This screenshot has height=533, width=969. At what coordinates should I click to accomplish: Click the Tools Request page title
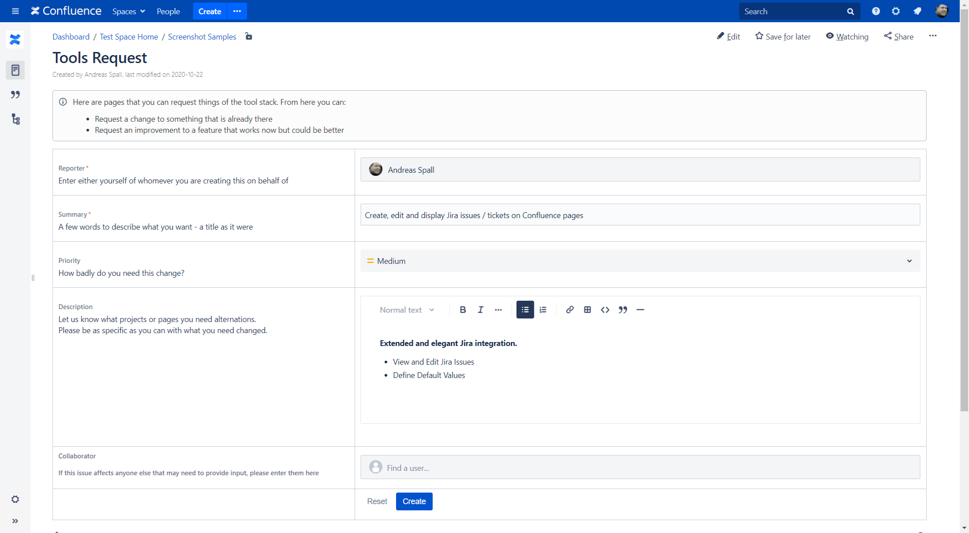pos(100,58)
